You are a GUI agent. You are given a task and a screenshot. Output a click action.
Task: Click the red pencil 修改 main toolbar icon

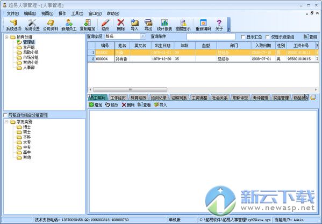[105, 25]
